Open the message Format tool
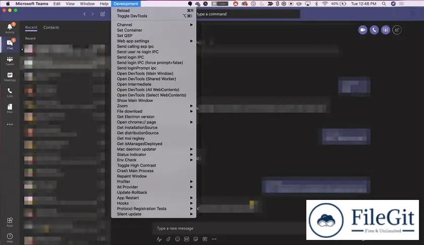424x245 pixels. (159, 239)
